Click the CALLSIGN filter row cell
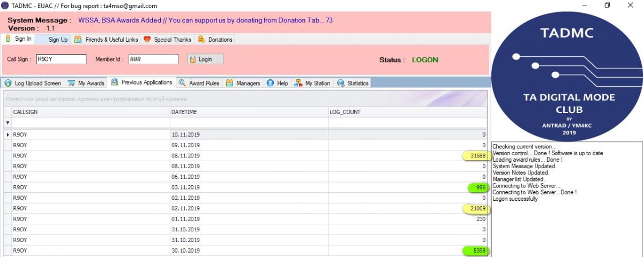The height and width of the screenshot is (257, 643). click(90, 123)
